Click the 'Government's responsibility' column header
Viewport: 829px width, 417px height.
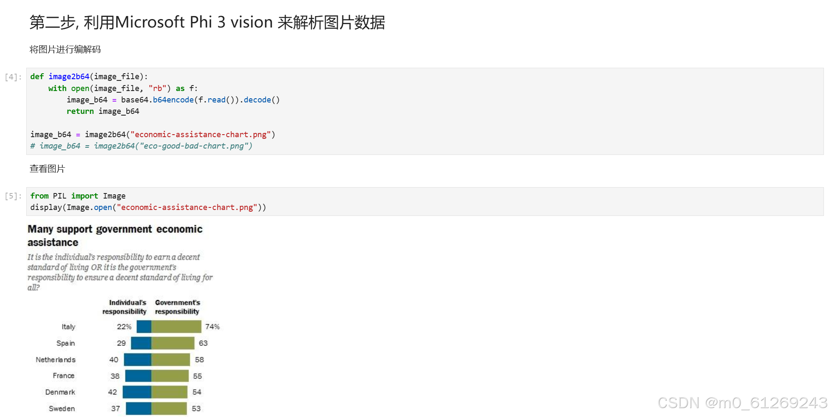pos(177,307)
